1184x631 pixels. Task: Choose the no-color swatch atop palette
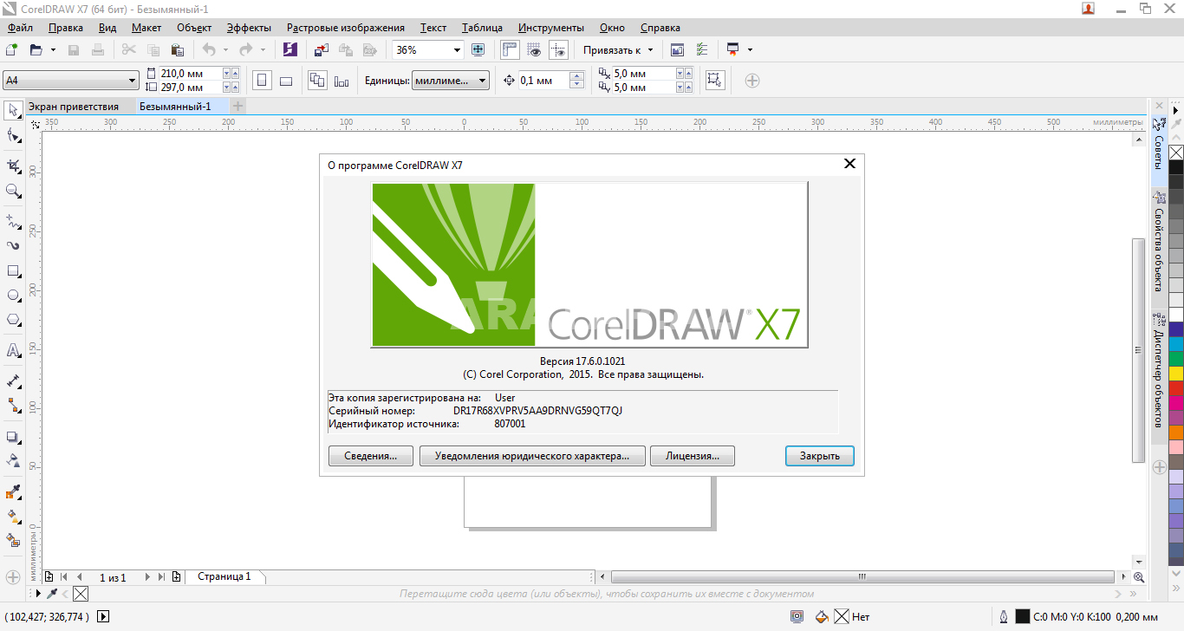coord(1176,153)
